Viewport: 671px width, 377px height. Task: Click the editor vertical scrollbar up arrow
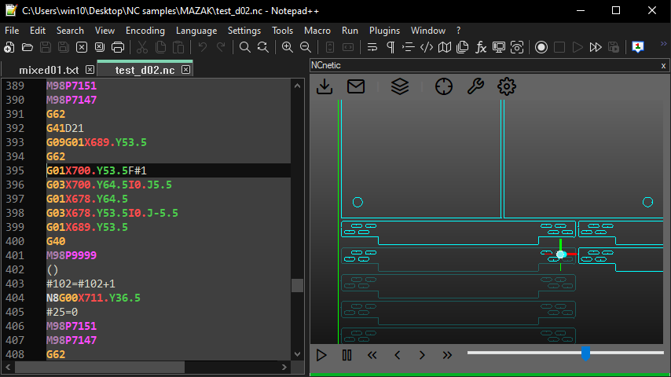click(x=298, y=86)
